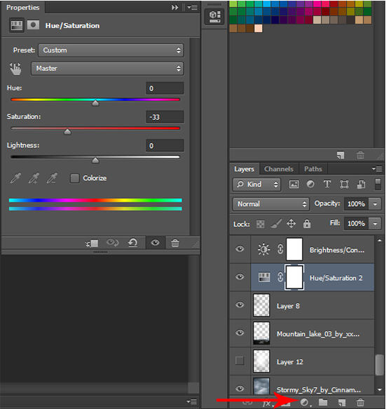Reset adjustment to defaults icon

tap(133, 243)
